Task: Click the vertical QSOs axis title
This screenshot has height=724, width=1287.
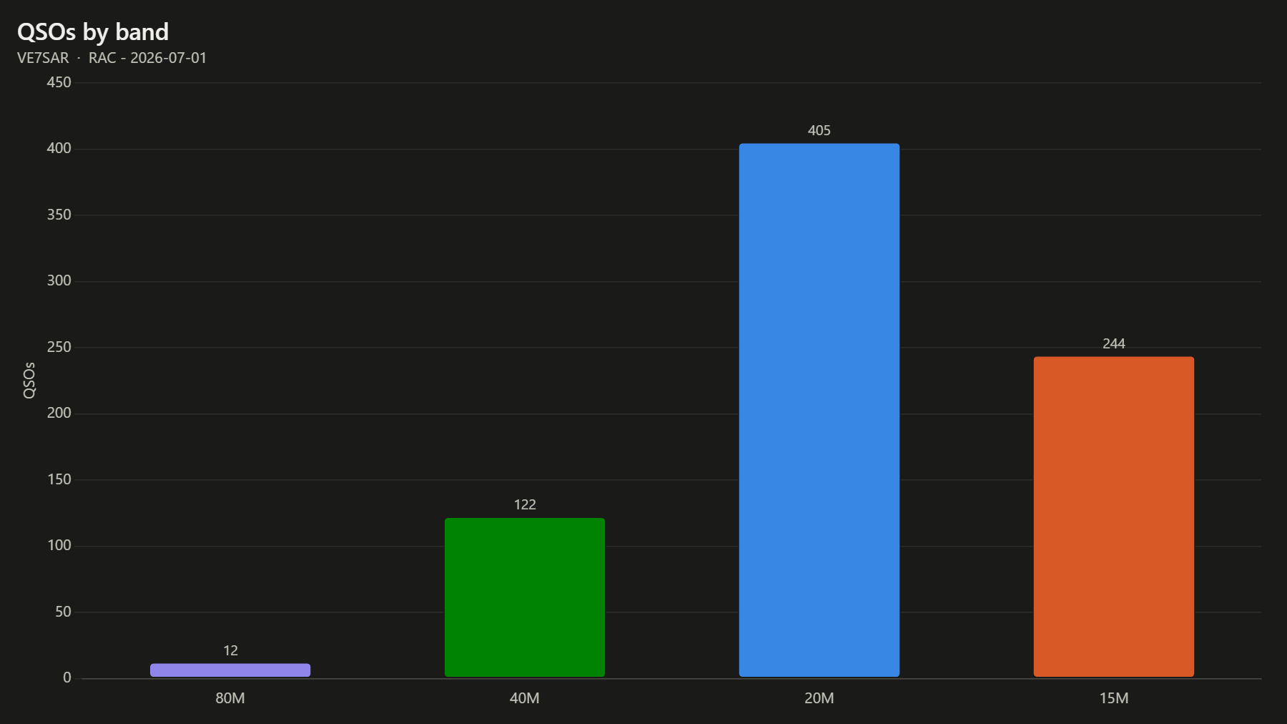Action: click(x=29, y=381)
